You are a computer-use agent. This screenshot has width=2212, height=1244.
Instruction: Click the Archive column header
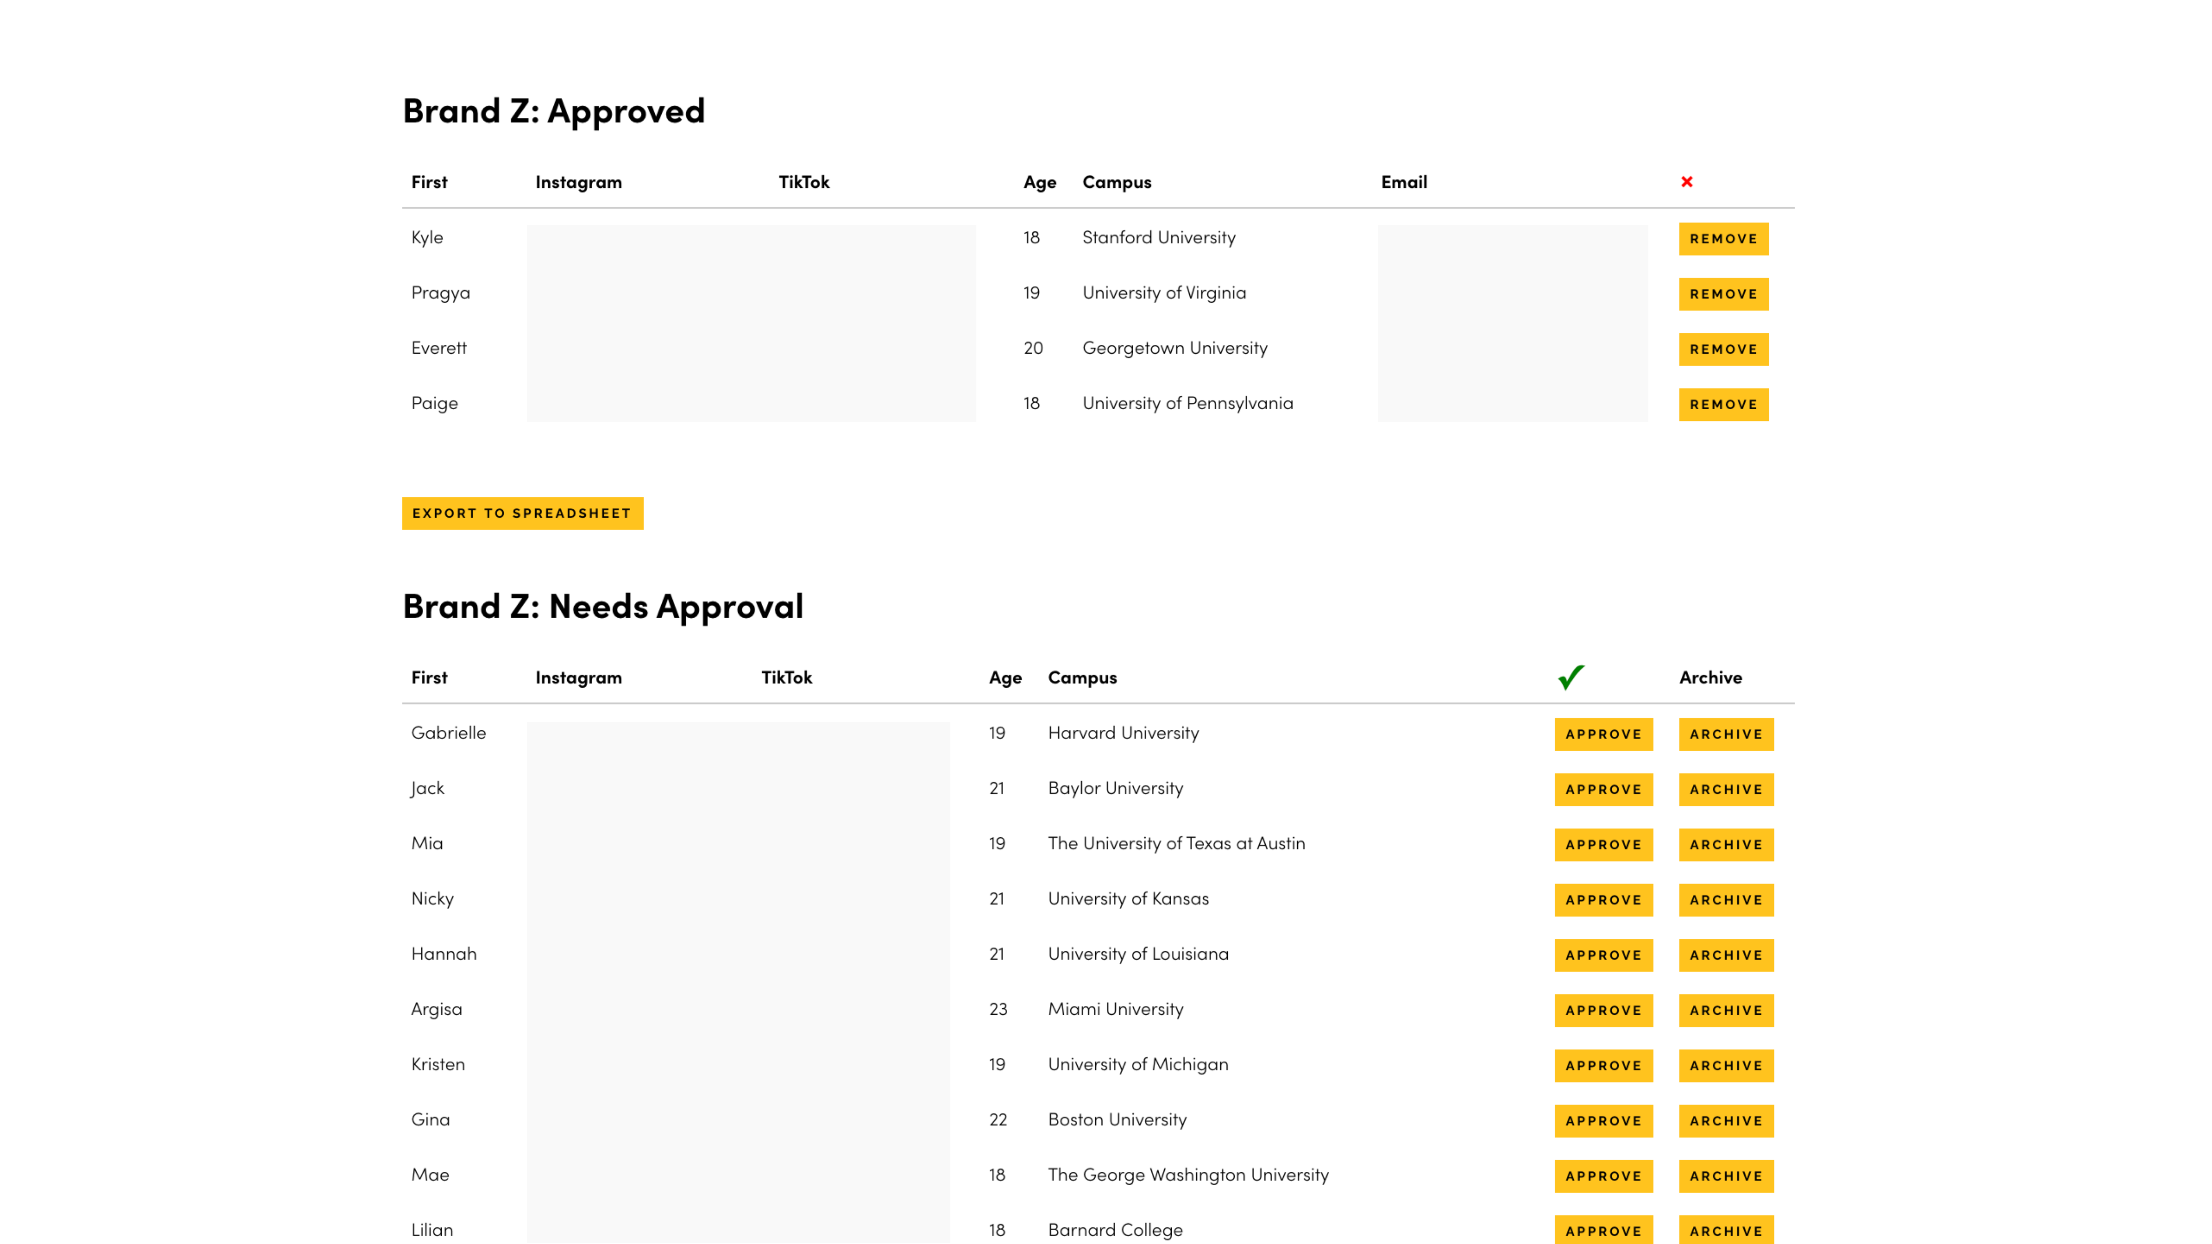click(x=1710, y=677)
